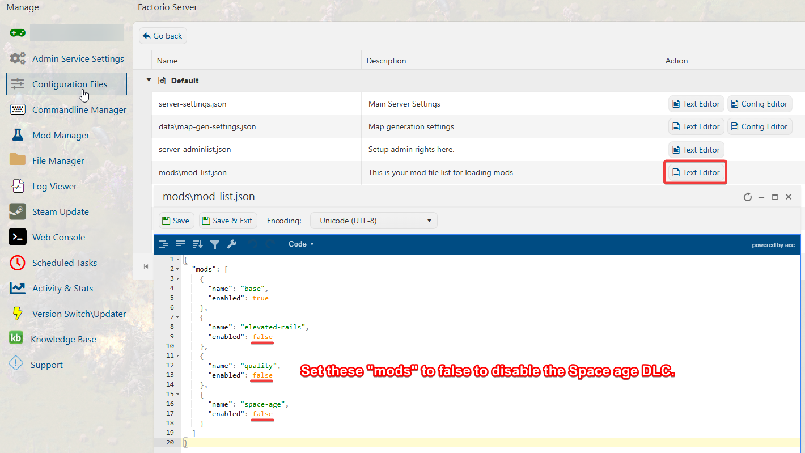Open Text Editor for server-adminlist.json

click(696, 150)
